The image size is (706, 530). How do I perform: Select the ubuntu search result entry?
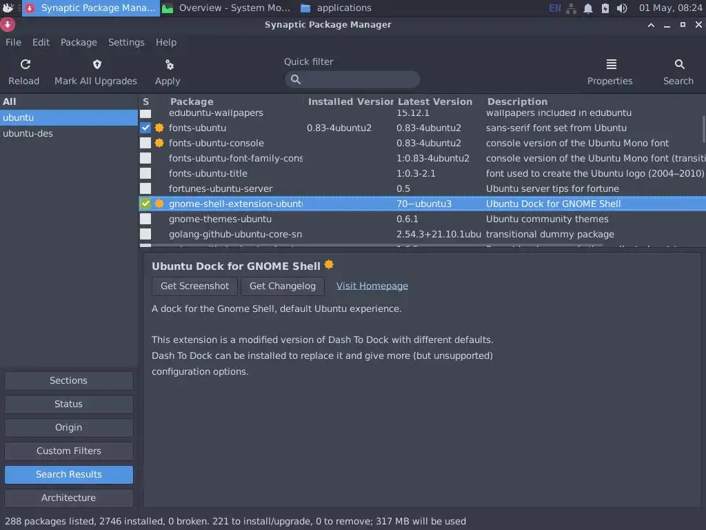[x=68, y=117]
